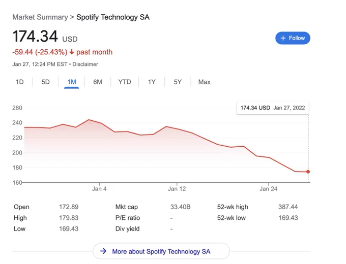Show the 5Y price history
This screenshot has width=346, height=264.
(x=178, y=82)
